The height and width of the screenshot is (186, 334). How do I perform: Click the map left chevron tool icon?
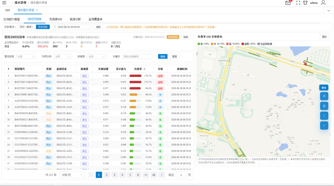324,116
